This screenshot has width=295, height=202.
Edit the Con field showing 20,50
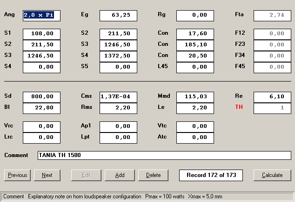pyautogui.click(x=195, y=57)
